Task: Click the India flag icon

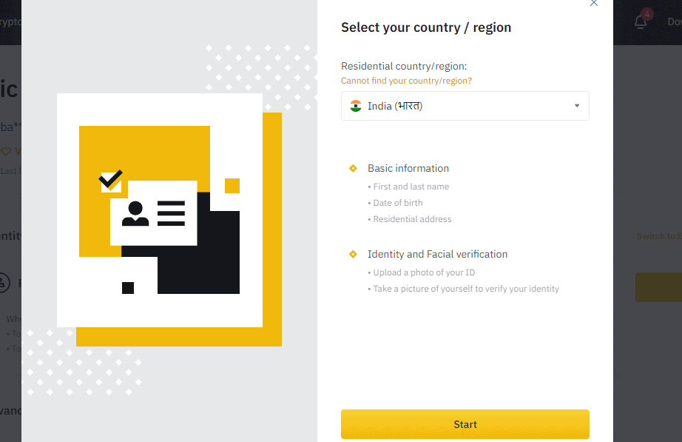Action: click(x=356, y=106)
